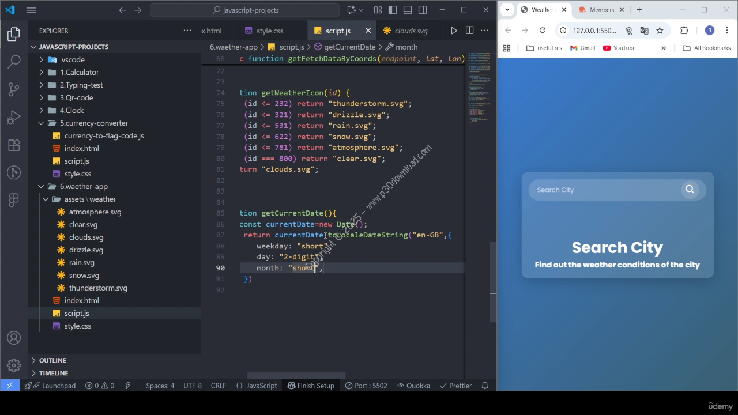Toggle the secondary sidebar layout

(423, 10)
